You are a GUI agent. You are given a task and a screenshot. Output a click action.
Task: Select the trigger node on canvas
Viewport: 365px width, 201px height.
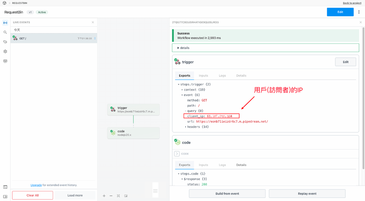133,109
